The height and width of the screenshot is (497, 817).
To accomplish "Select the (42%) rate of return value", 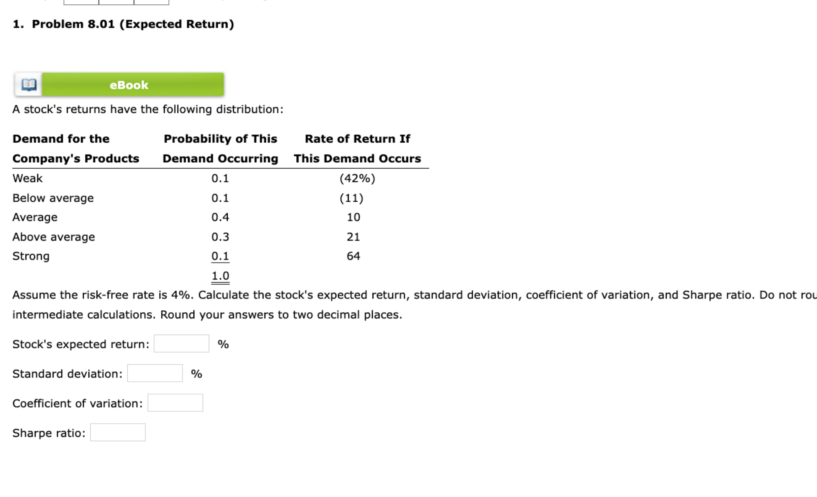I will point(357,178).
